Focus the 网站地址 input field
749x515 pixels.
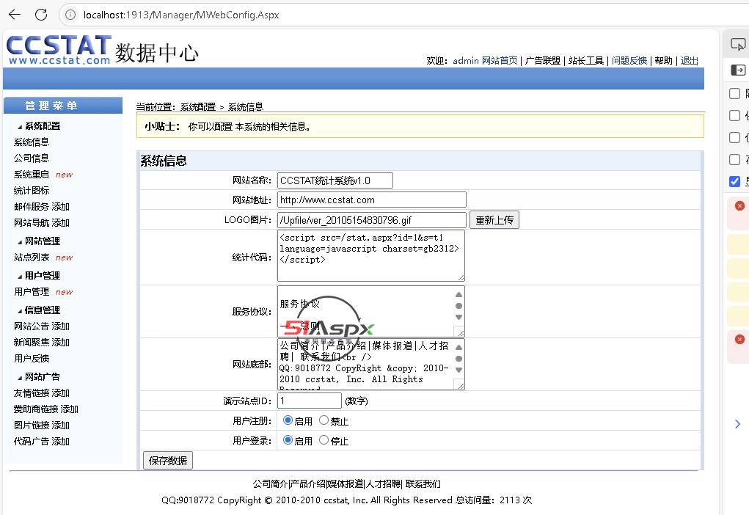coord(372,200)
